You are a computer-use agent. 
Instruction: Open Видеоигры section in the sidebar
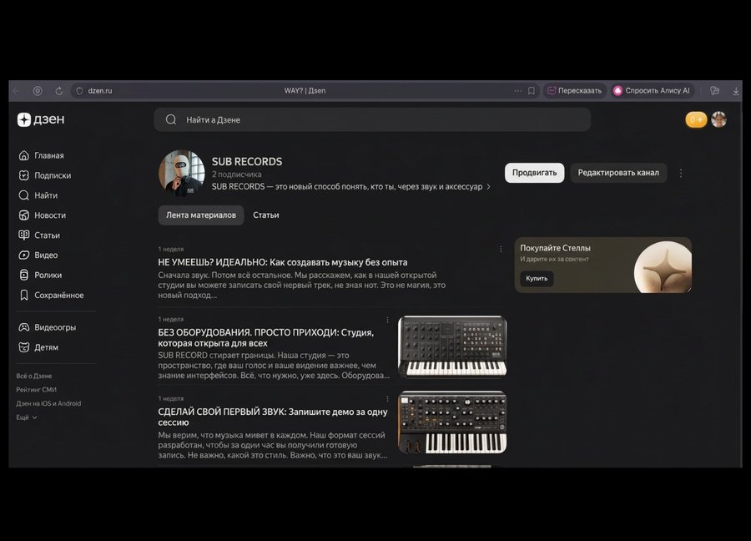click(48, 327)
